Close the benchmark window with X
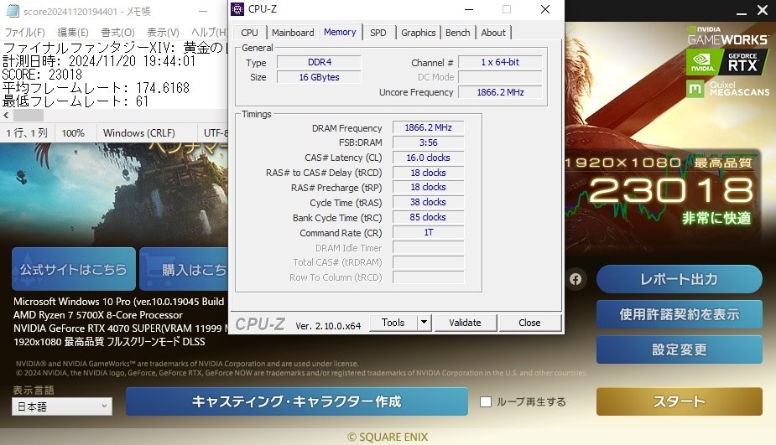This screenshot has height=445, width=776. (763, 10)
